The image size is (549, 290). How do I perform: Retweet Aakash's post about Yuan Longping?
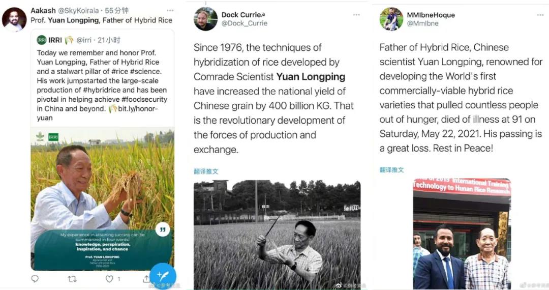tap(72, 279)
